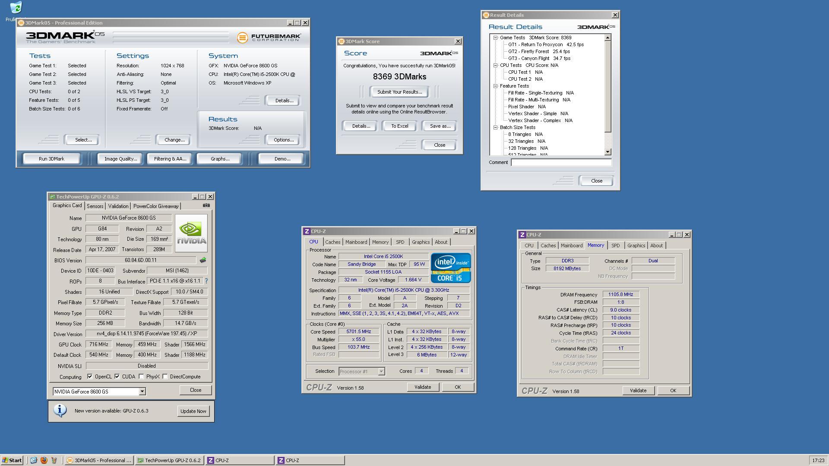
Task: Open the SPD tab in CPU-Z Memory window
Action: [x=615, y=246]
